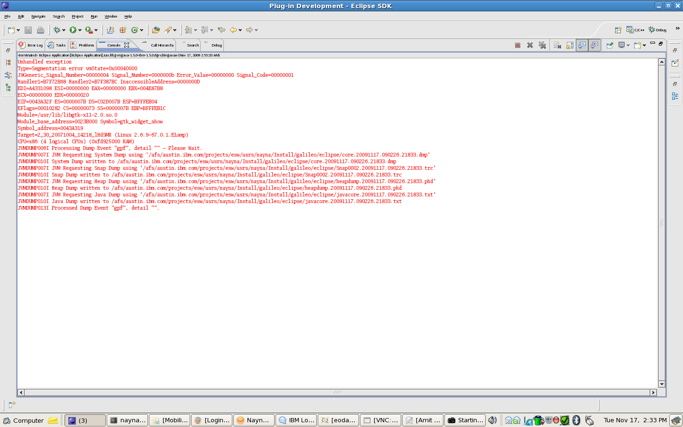Click New Plug-in Project icon
This screenshot has width=683, height=427.
[111, 30]
